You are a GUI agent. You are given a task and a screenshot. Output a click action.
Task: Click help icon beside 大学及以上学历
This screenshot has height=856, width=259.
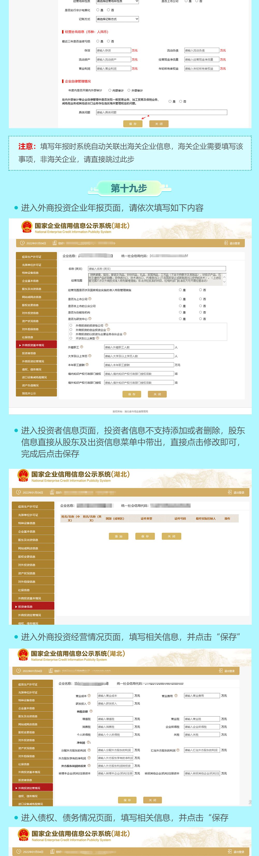point(90,356)
